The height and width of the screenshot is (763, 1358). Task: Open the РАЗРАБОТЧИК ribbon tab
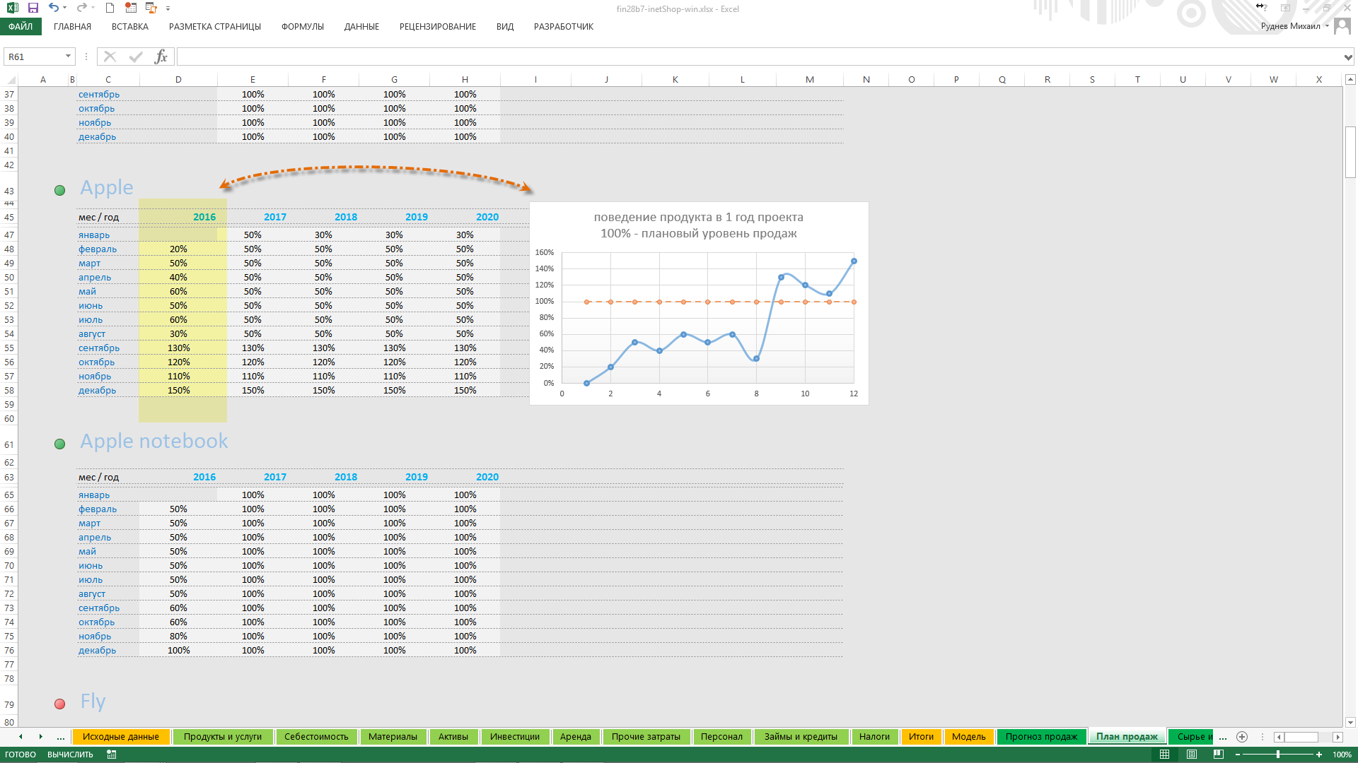click(564, 26)
